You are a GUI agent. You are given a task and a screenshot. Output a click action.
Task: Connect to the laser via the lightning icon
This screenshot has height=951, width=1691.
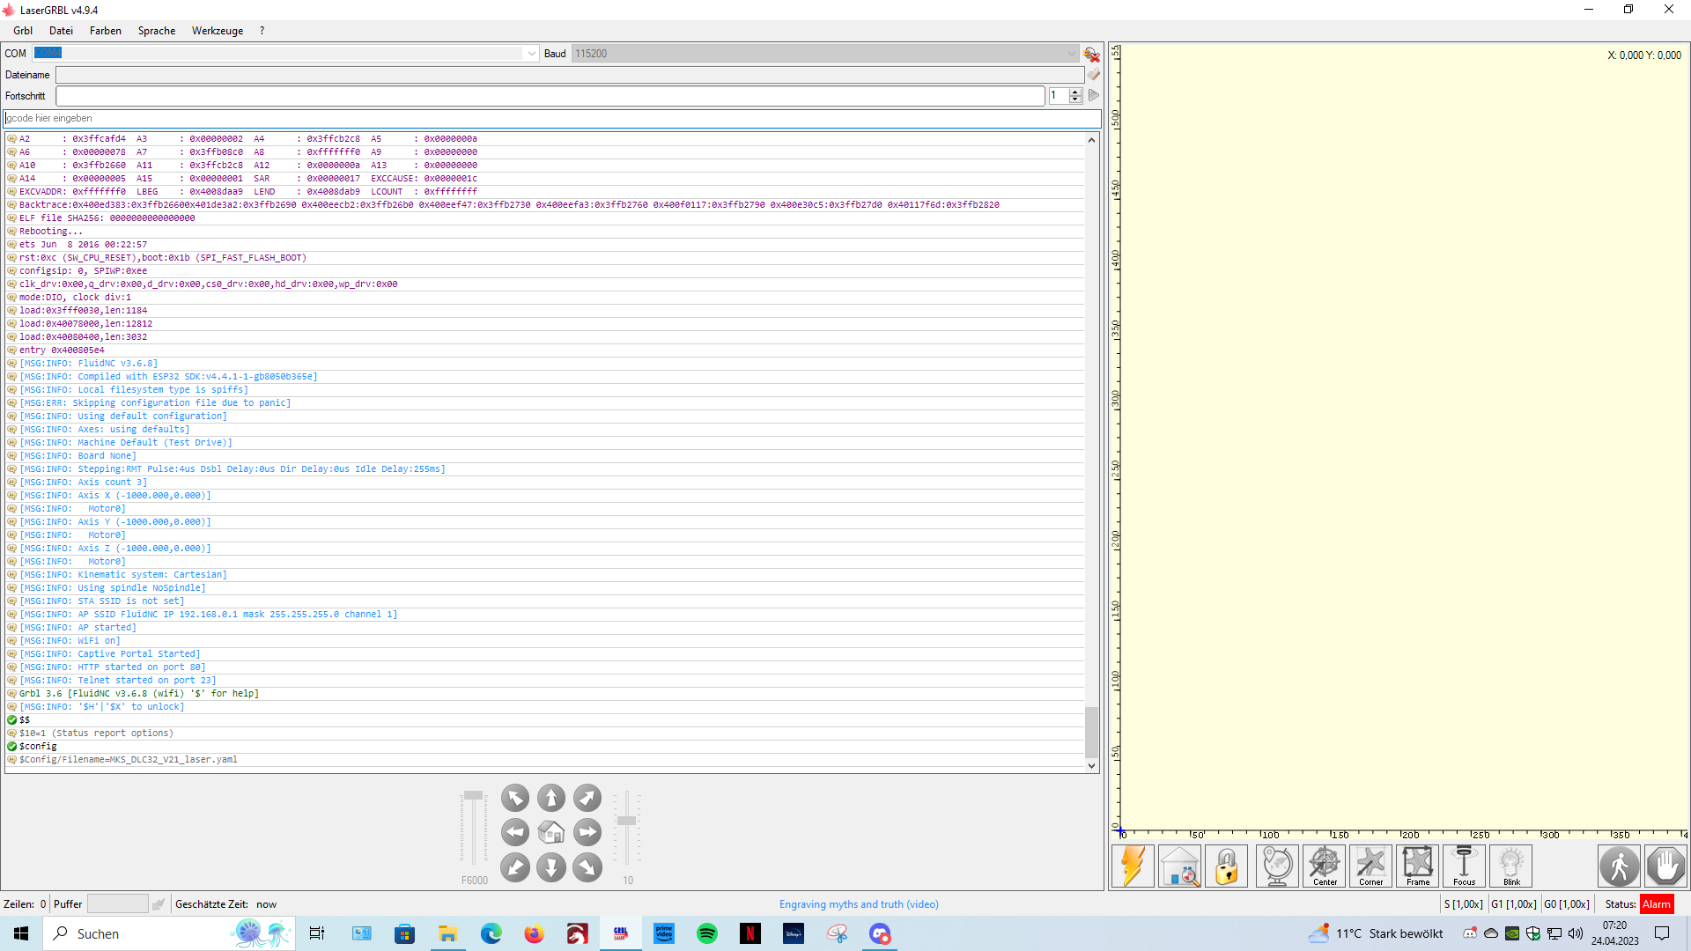1133,866
